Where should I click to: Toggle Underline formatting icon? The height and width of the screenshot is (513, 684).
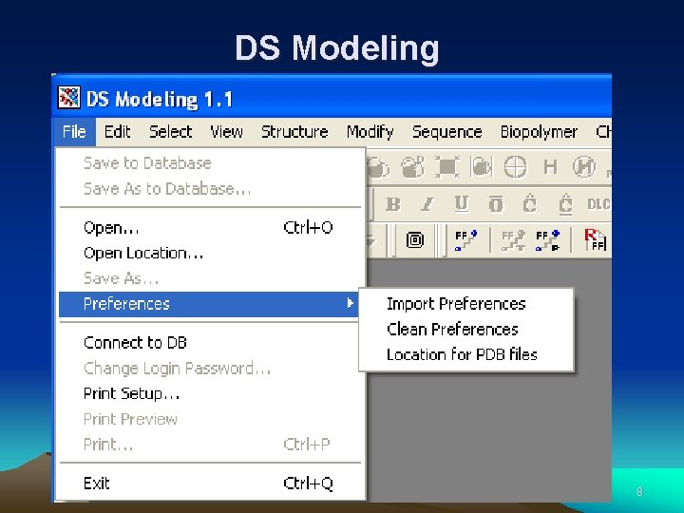coord(461,203)
